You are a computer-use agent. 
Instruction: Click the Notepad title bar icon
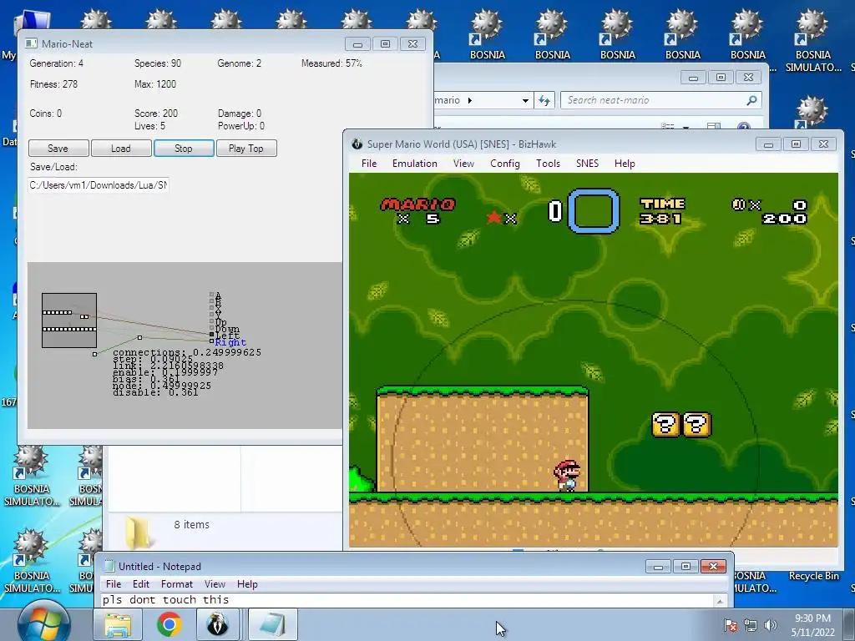point(109,567)
